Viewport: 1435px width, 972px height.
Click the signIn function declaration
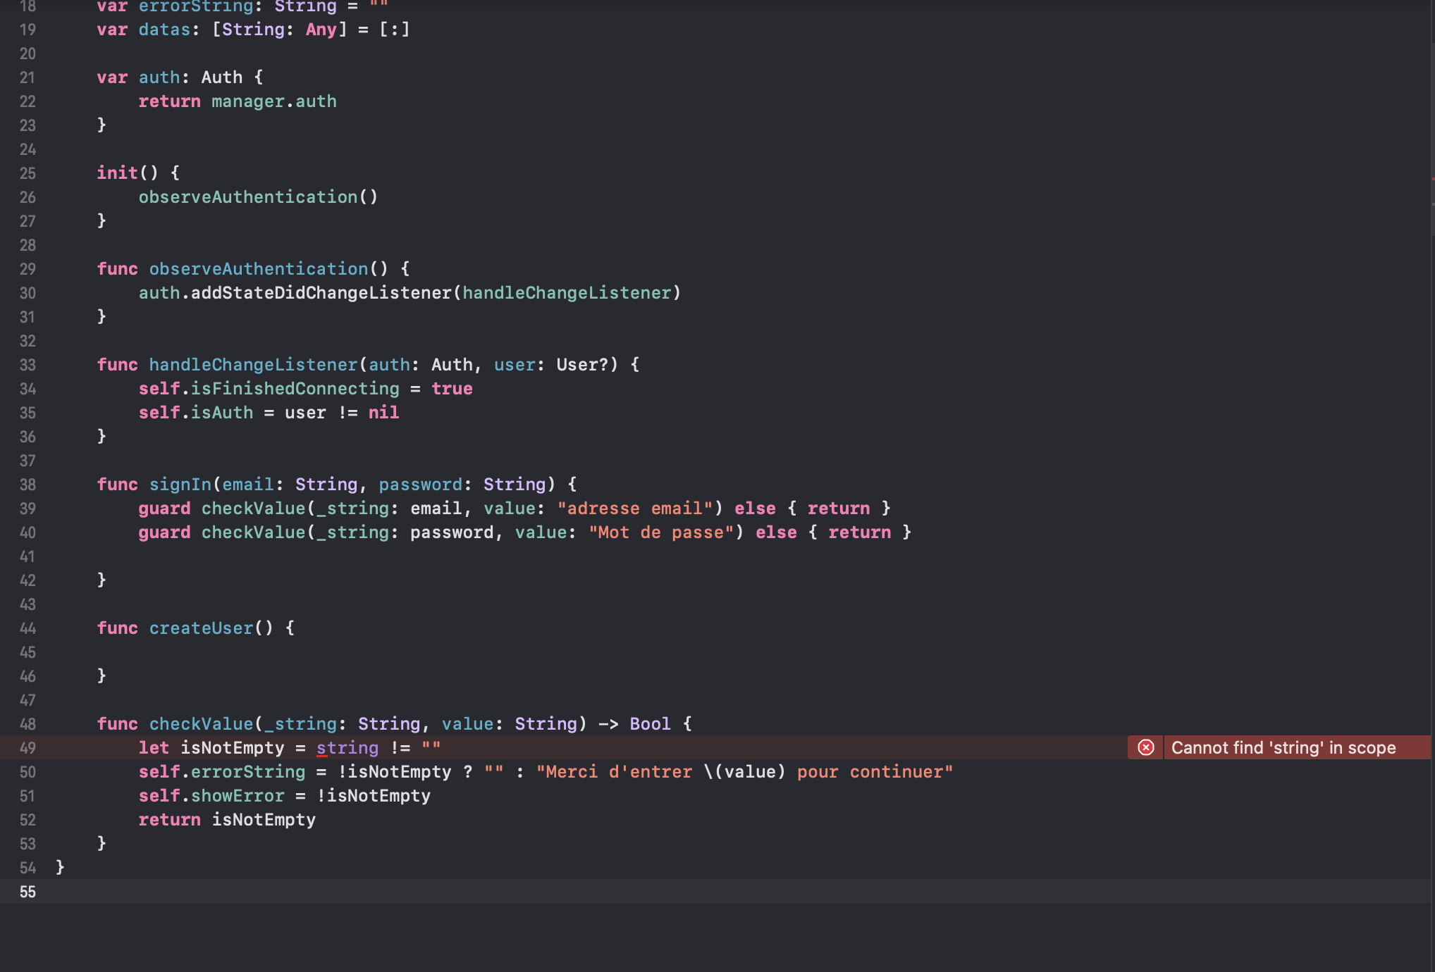(x=181, y=484)
